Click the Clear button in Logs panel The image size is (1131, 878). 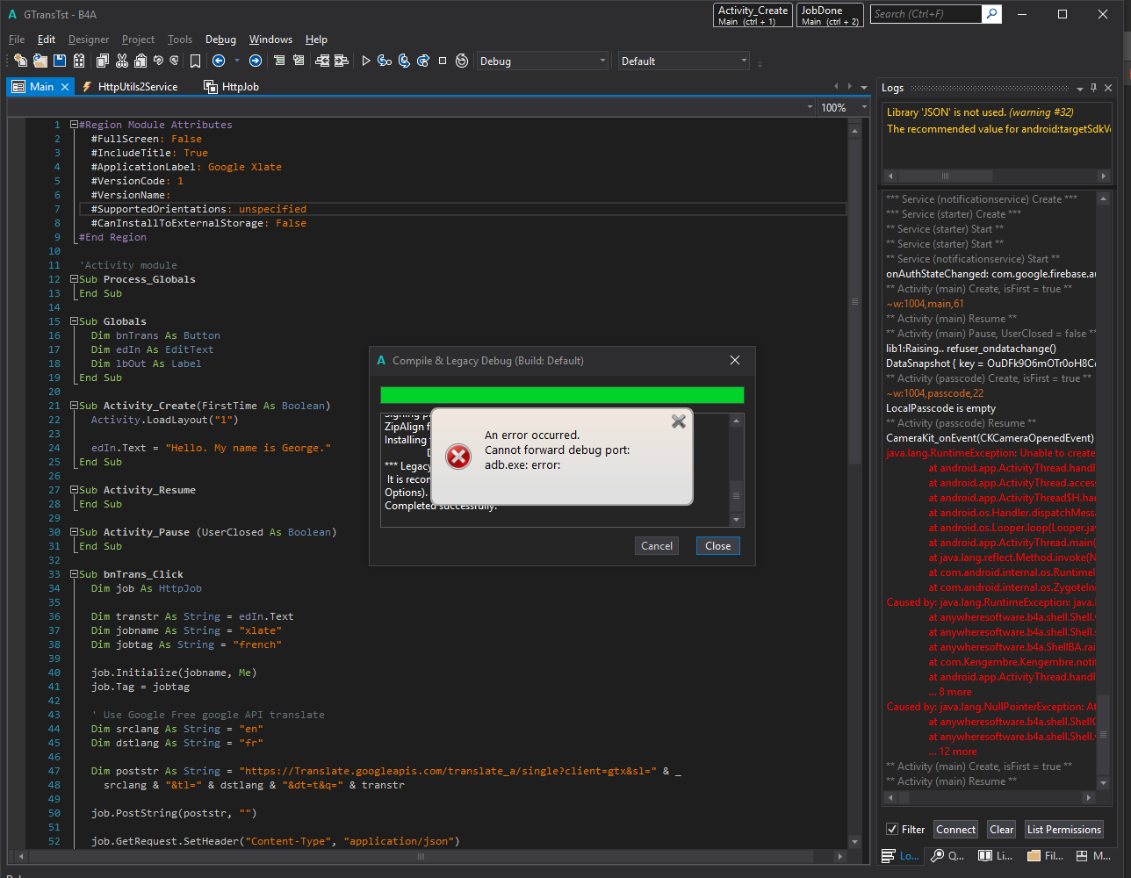1001,829
